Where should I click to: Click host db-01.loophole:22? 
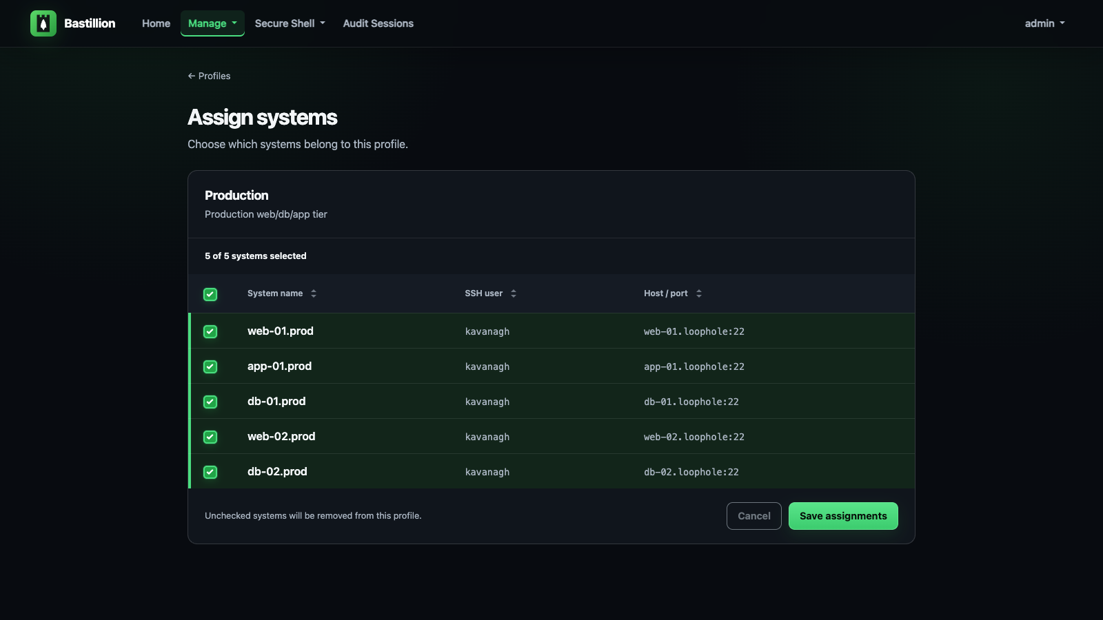tap(691, 402)
